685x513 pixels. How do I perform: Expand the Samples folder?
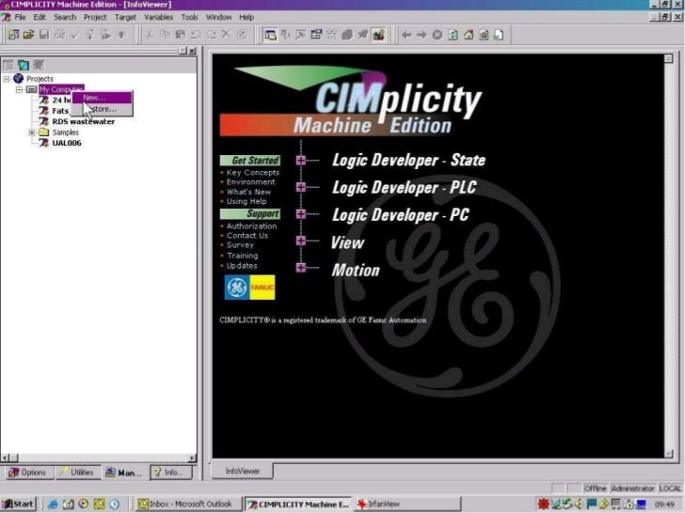(31, 132)
